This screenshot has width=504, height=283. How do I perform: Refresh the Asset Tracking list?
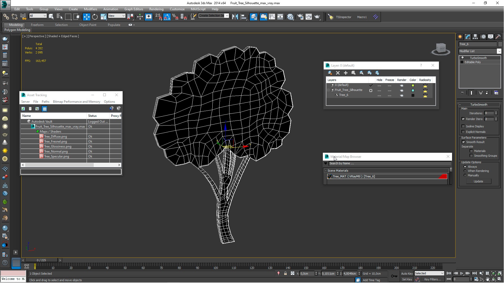pyautogui.click(x=23, y=109)
